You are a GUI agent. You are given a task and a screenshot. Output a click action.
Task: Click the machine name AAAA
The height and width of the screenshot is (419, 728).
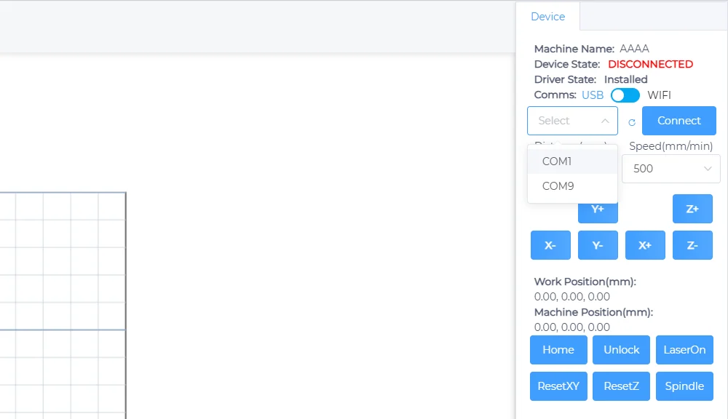634,49
